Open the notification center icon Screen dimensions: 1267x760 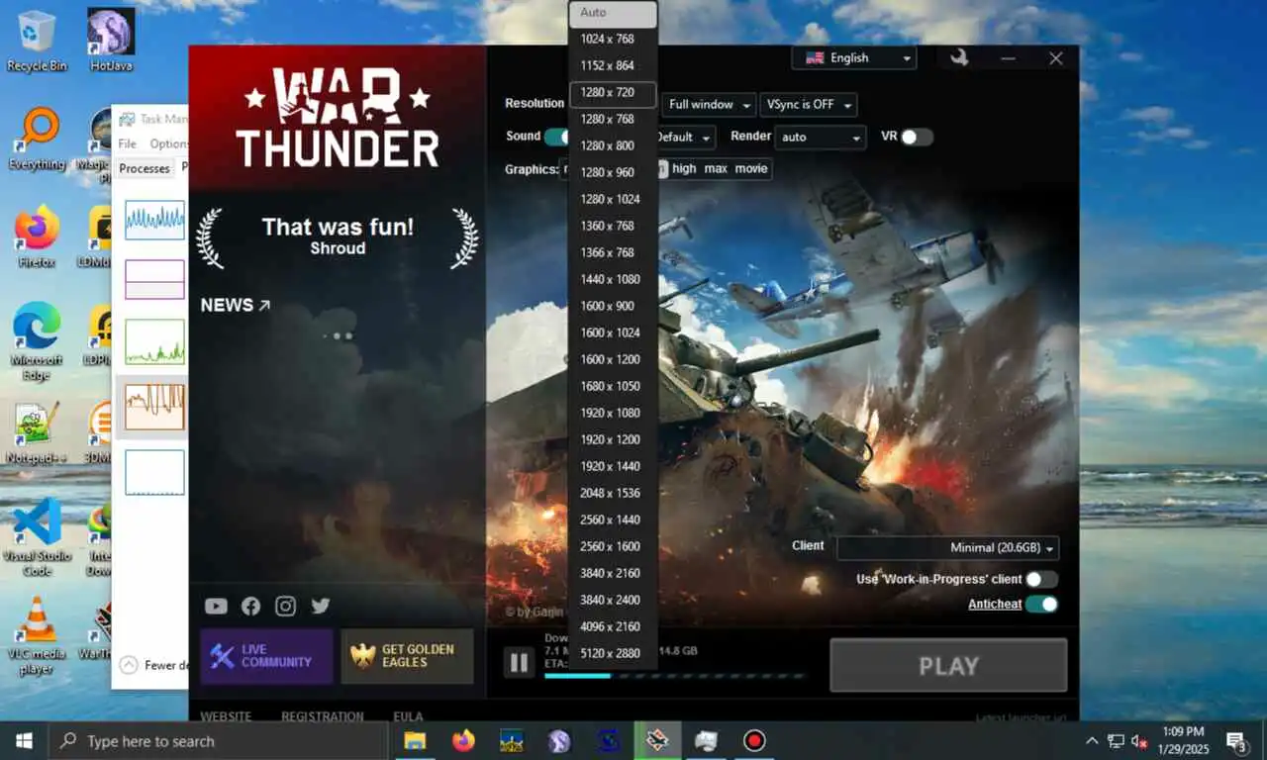click(x=1236, y=740)
